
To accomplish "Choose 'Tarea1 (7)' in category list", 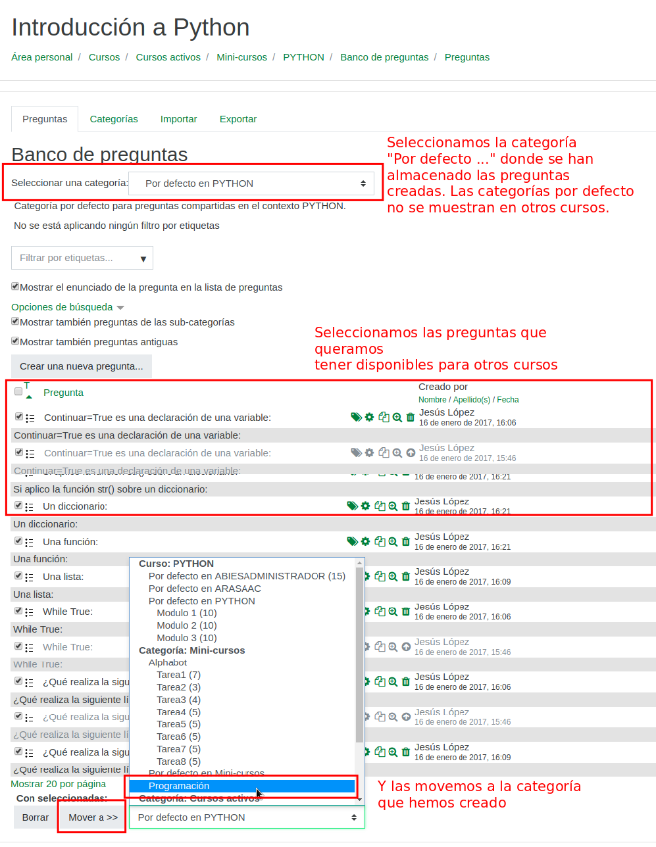I will click(179, 675).
